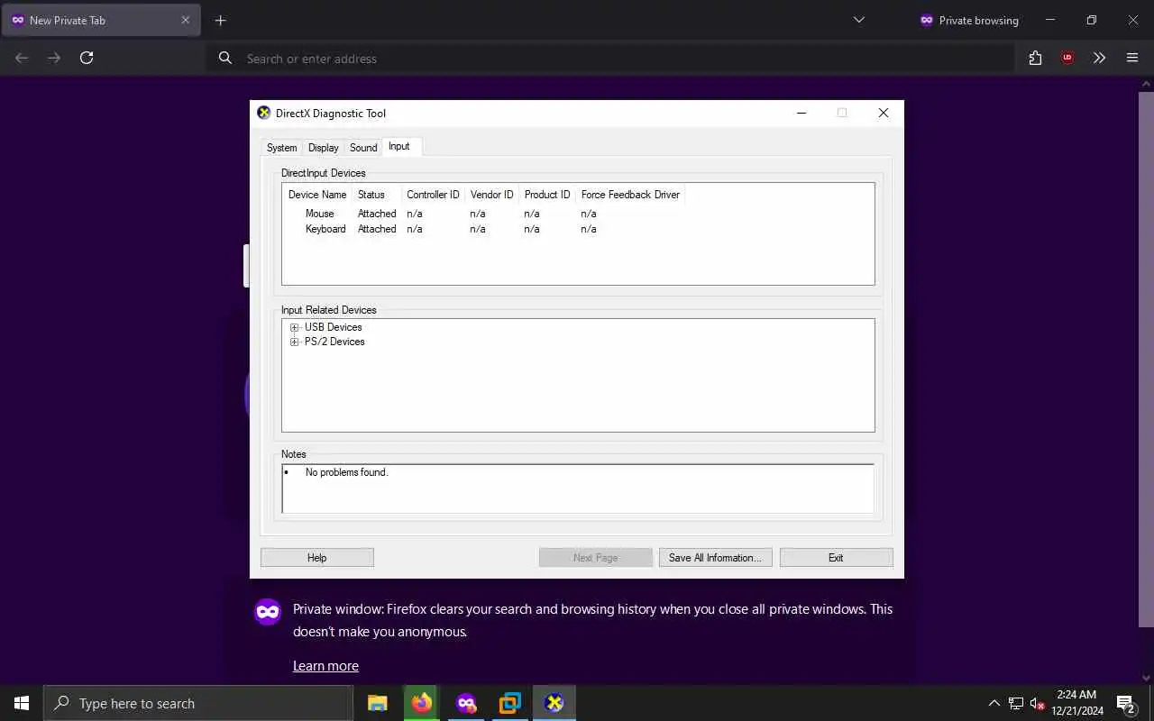Click the Product ID column header
1154x721 pixels.
click(547, 195)
